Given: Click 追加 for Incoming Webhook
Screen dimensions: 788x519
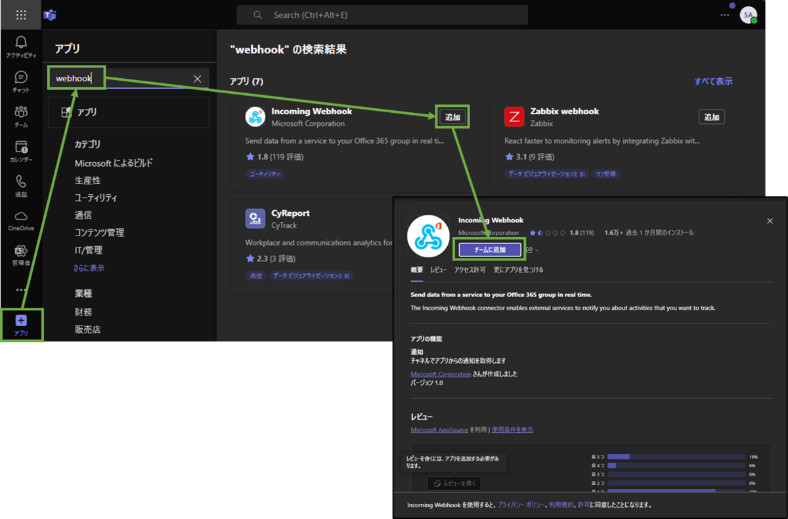Looking at the screenshot, I should [x=453, y=117].
